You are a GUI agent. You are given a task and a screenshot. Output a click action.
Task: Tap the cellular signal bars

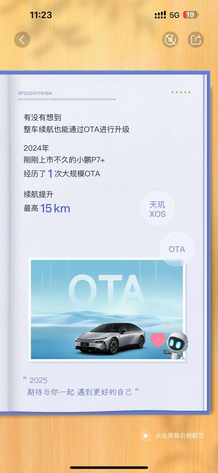(160, 15)
